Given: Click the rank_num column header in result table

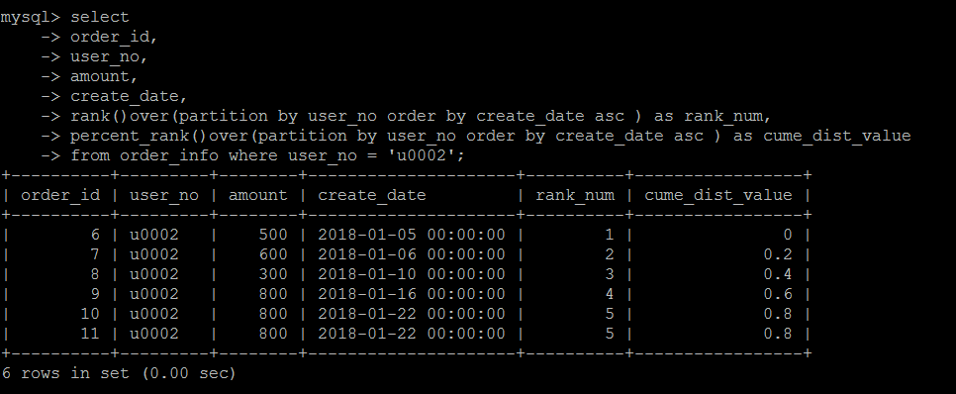Looking at the screenshot, I should tap(575, 195).
